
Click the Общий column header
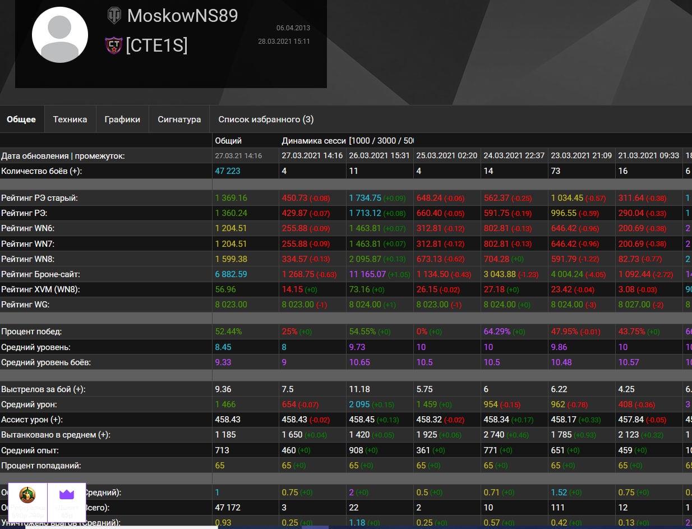click(228, 141)
